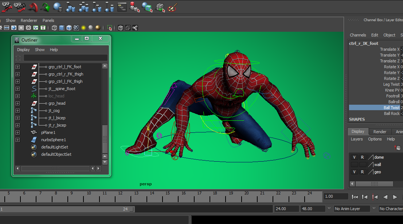Go to start of playback range

(355, 197)
